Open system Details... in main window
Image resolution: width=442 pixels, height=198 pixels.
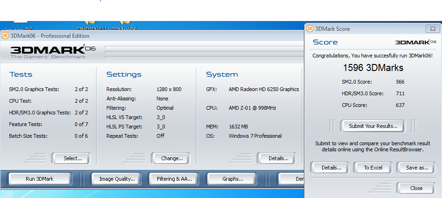276,158
